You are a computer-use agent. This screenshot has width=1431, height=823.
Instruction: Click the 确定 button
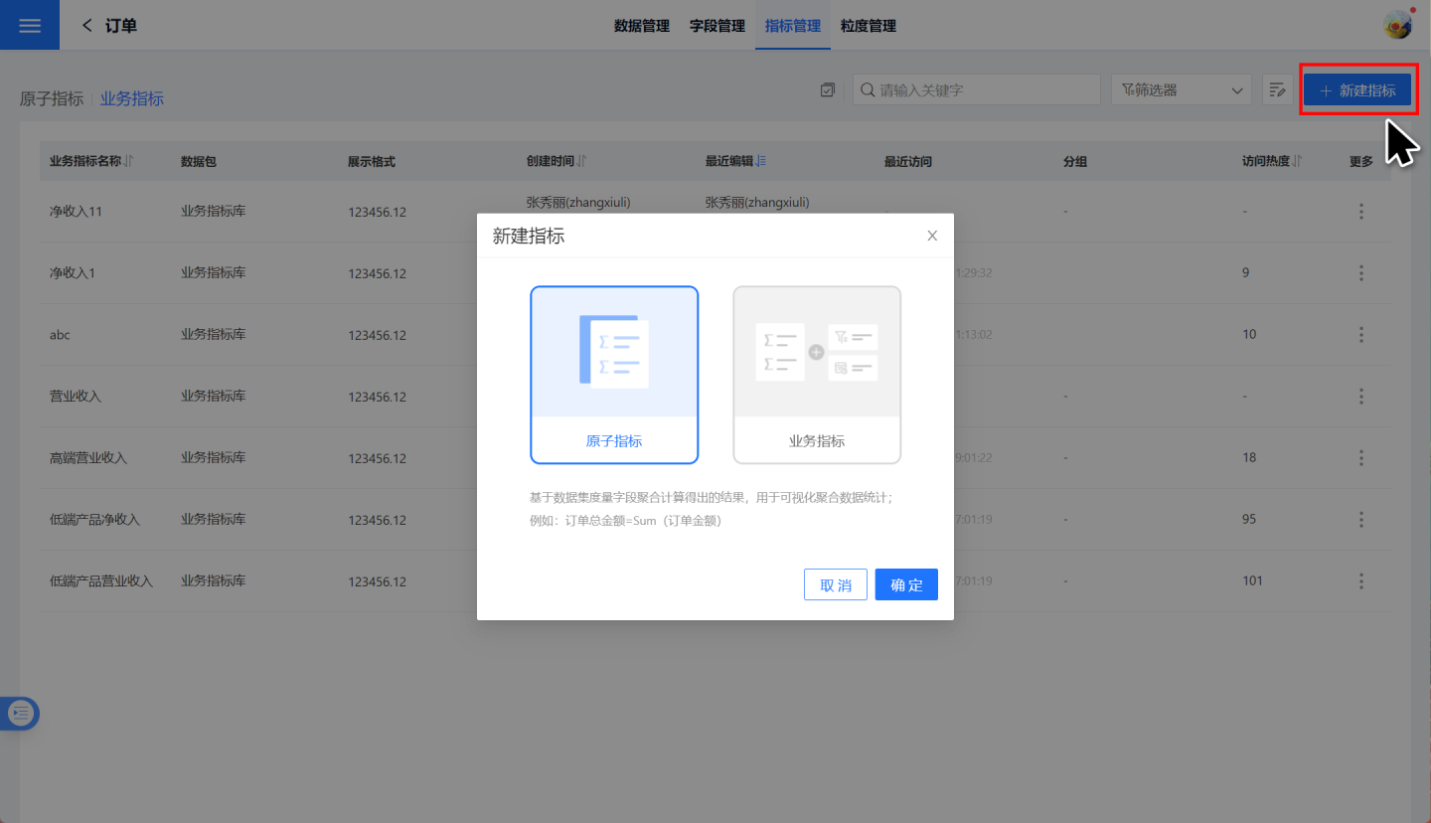(906, 585)
